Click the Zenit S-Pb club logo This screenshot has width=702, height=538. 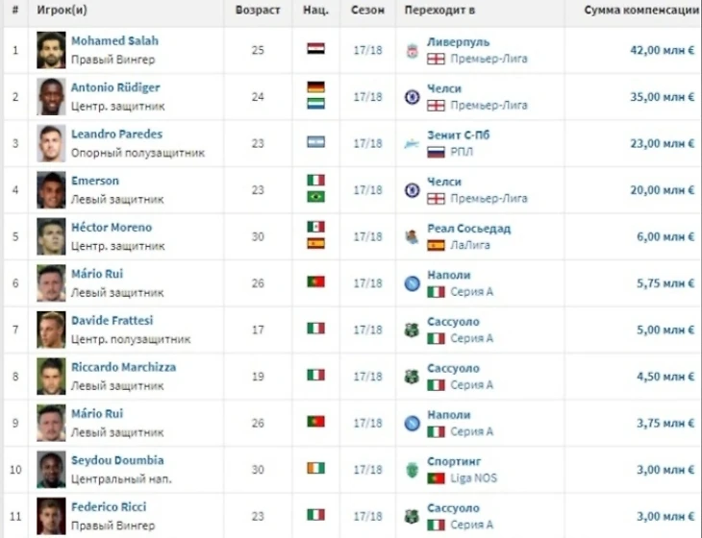pos(412,144)
